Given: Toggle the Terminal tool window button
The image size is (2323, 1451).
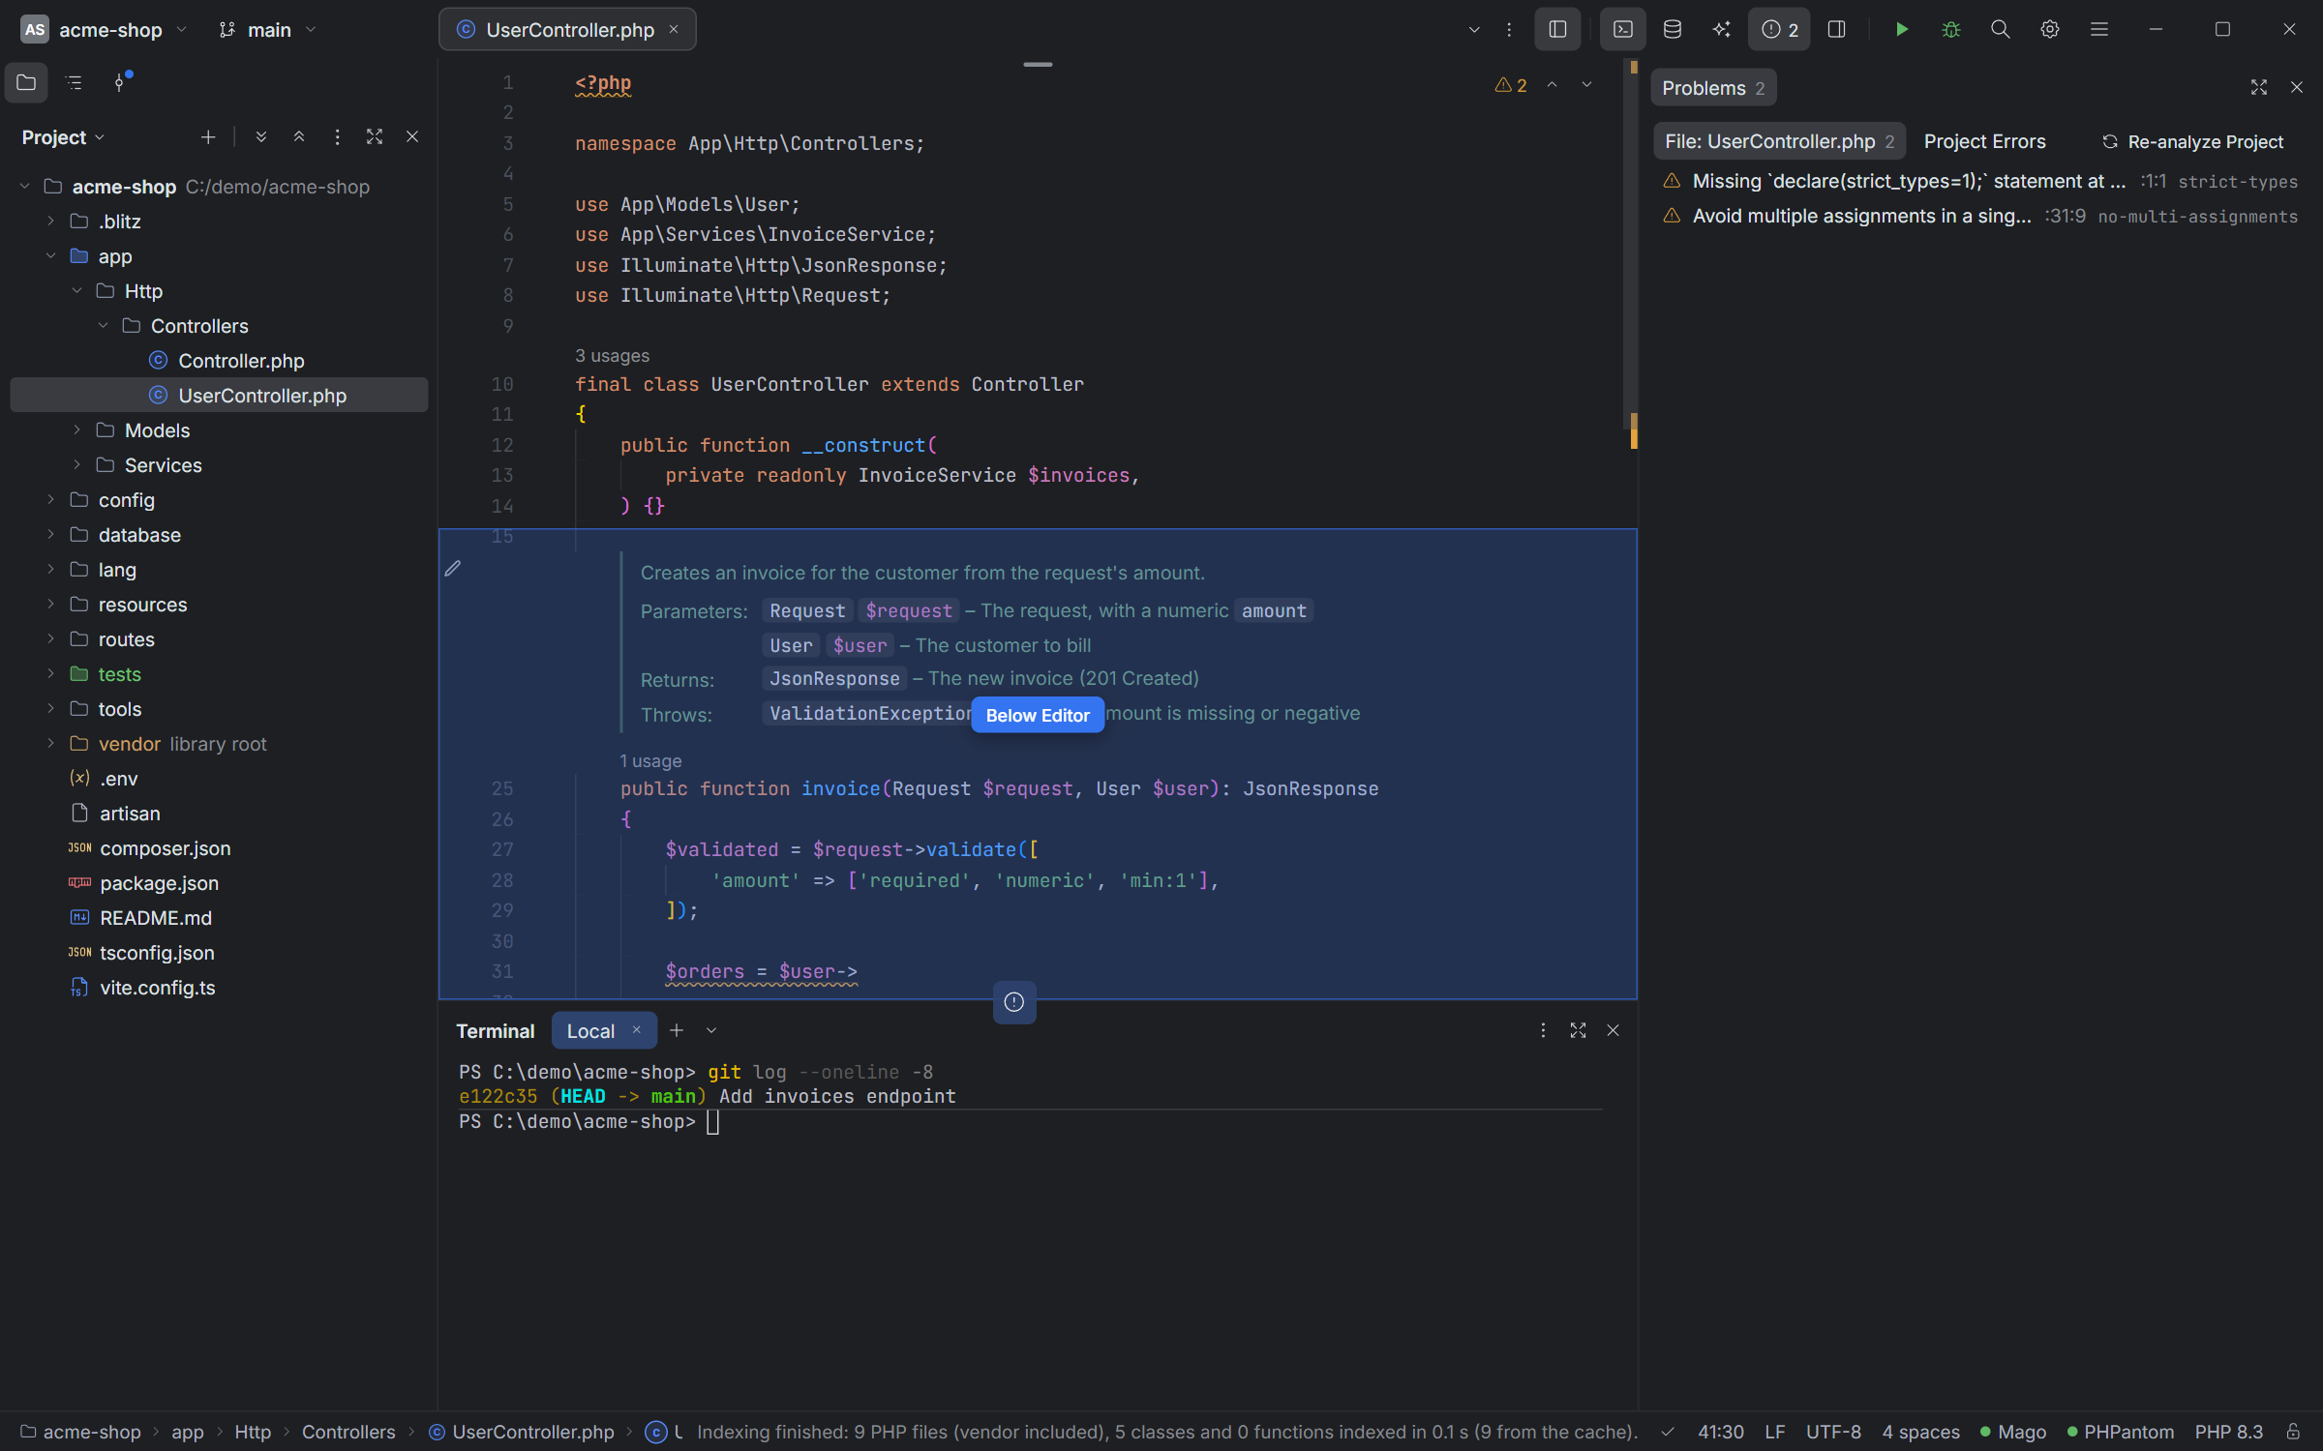Looking at the screenshot, I should [x=1623, y=29].
